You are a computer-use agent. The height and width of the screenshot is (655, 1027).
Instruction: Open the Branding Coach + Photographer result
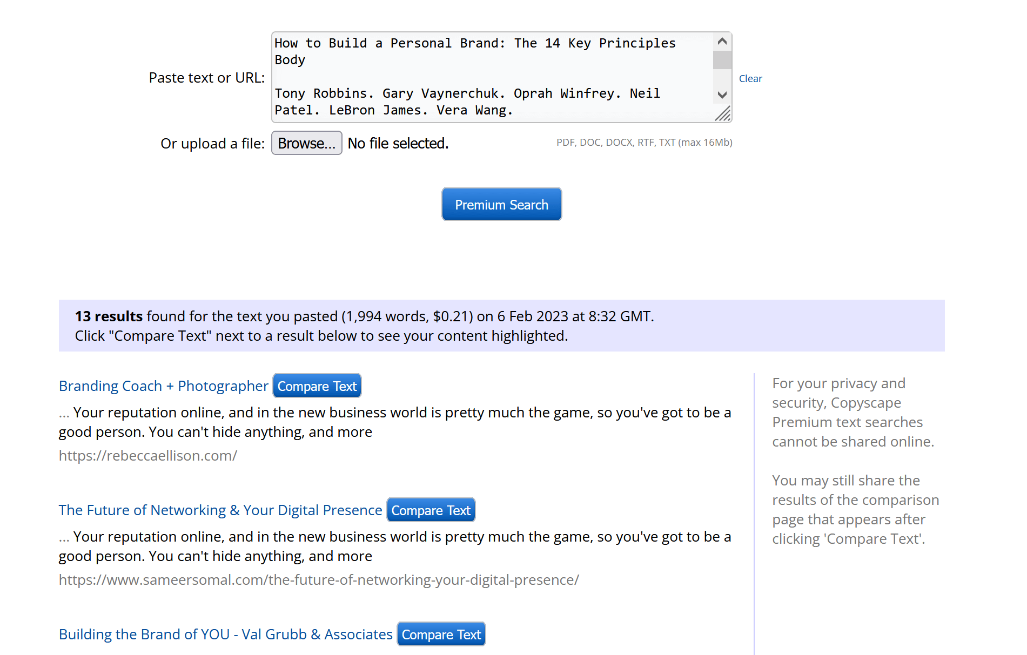click(163, 386)
